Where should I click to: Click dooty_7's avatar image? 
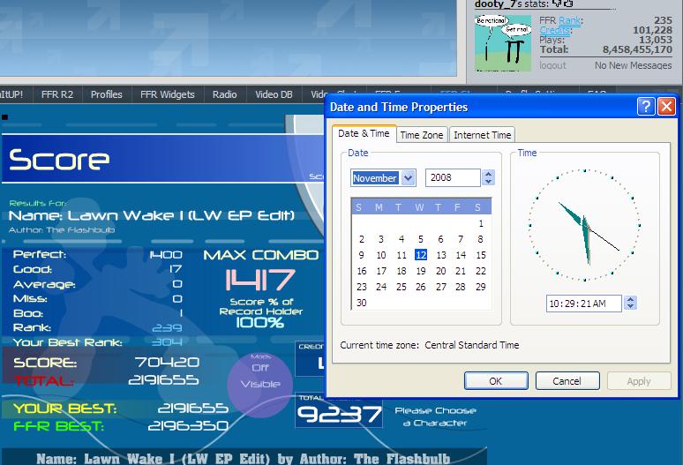503,43
